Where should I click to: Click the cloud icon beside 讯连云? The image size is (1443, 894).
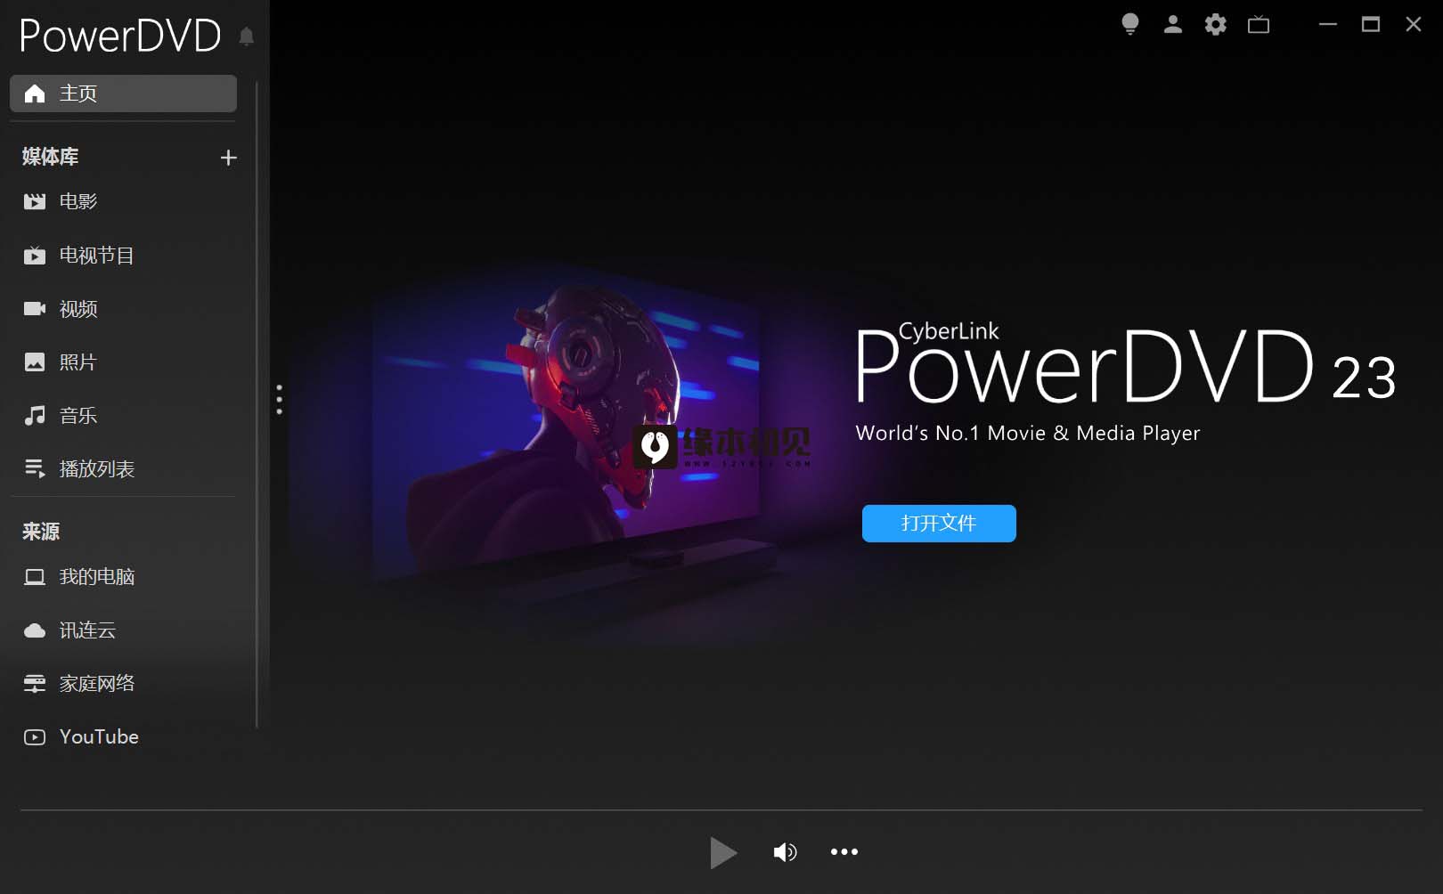(x=35, y=630)
